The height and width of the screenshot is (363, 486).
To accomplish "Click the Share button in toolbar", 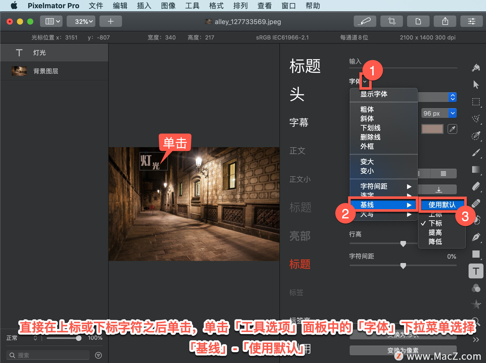I will point(445,21).
